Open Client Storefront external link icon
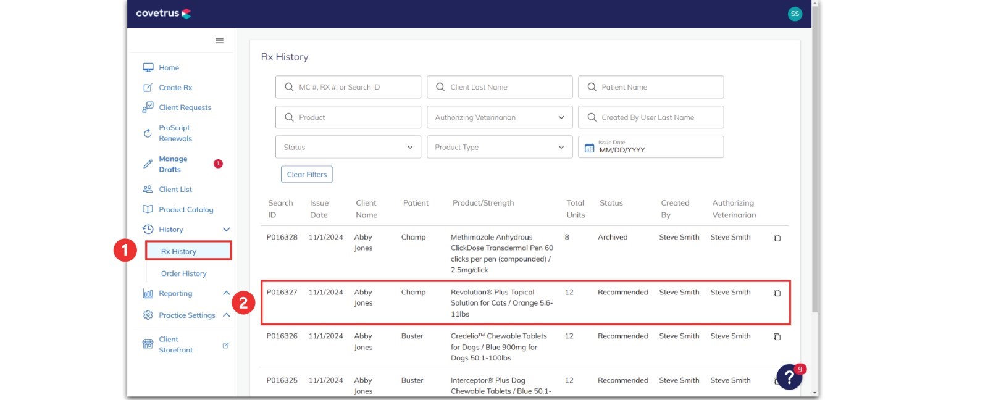The height and width of the screenshot is (400, 988). pos(225,345)
